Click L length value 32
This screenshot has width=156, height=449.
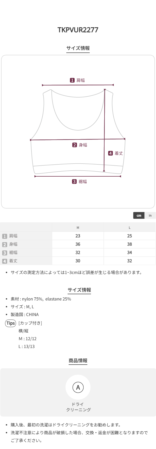129,261
